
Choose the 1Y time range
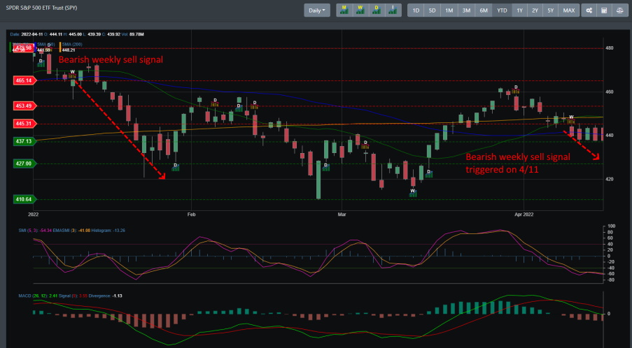pos(519,10)
